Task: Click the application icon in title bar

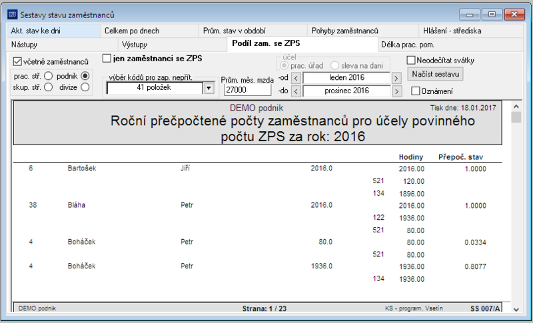Action: (x=13, y=15)
